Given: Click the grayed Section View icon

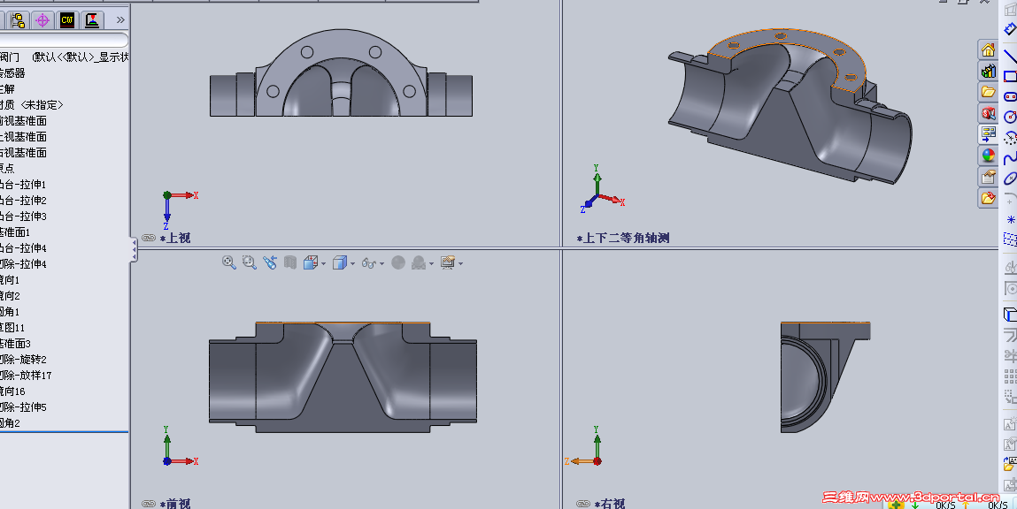Looking at the screenshot, I should [290, 262].
